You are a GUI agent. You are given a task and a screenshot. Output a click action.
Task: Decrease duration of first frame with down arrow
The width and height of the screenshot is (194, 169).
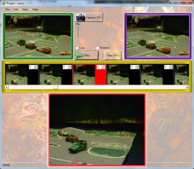[x=36, y=68]
